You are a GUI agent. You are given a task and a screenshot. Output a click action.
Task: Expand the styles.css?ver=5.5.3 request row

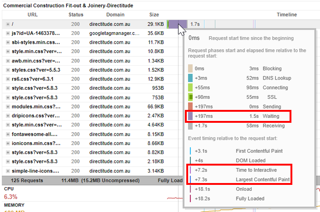(x=8, y=70)
